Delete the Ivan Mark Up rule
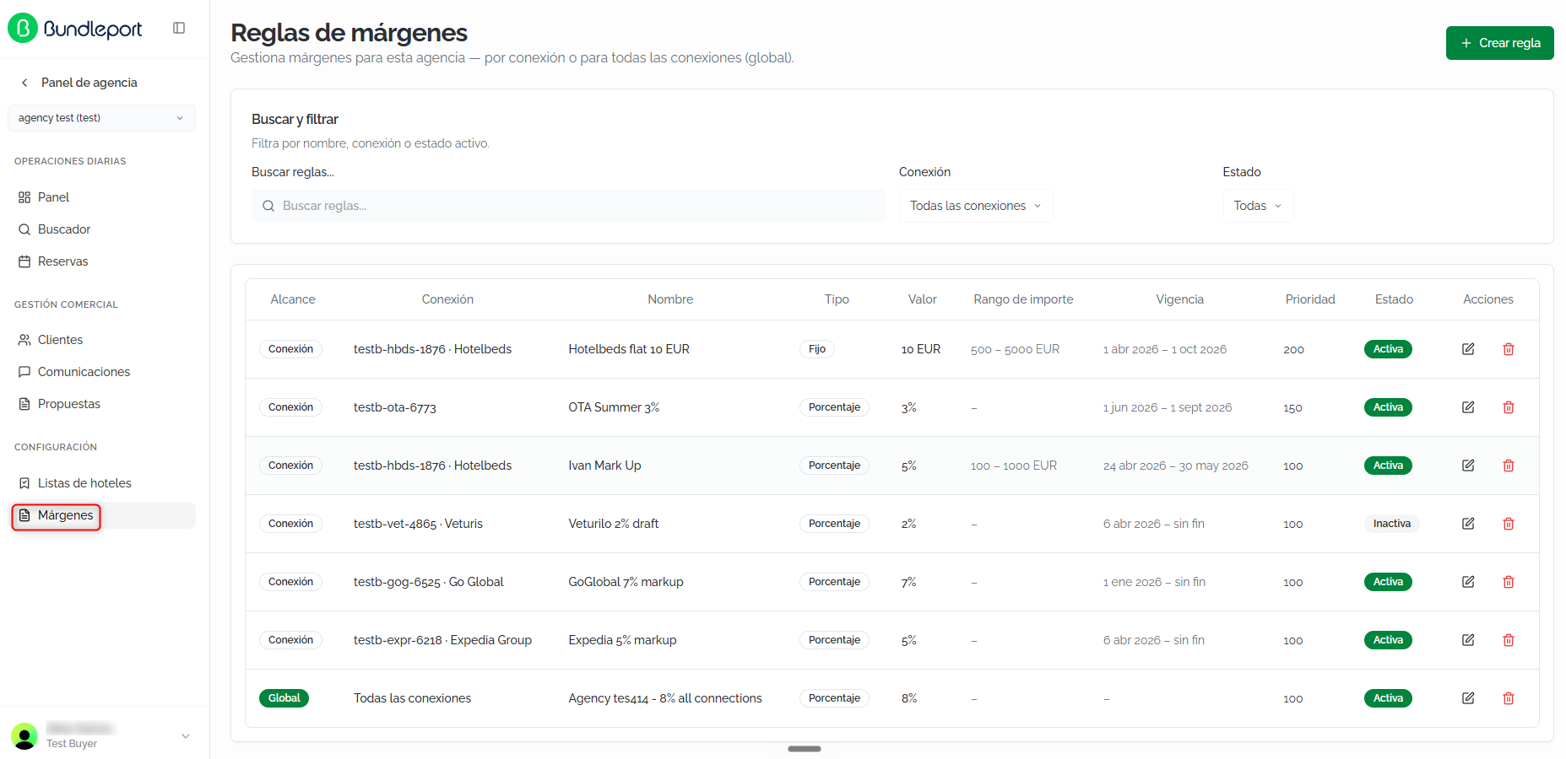Image resolution: width=1566 pixels, height=759 pixels. point(1509,466)
